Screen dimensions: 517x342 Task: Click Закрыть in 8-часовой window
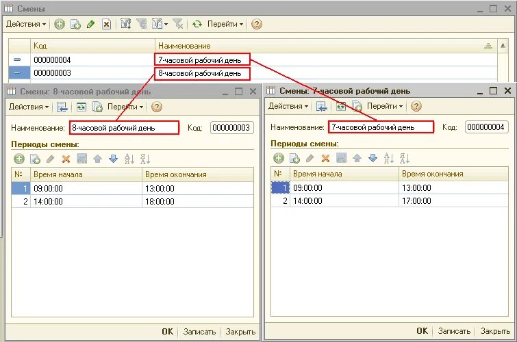point(240,332)
